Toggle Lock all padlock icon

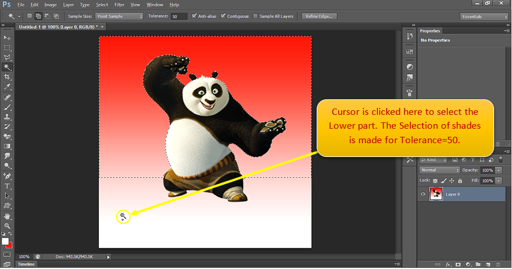[460, 181]
